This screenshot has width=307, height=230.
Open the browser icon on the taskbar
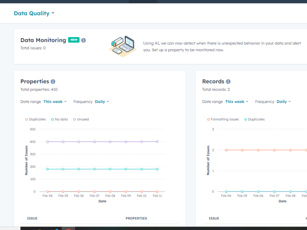(56, 229)
